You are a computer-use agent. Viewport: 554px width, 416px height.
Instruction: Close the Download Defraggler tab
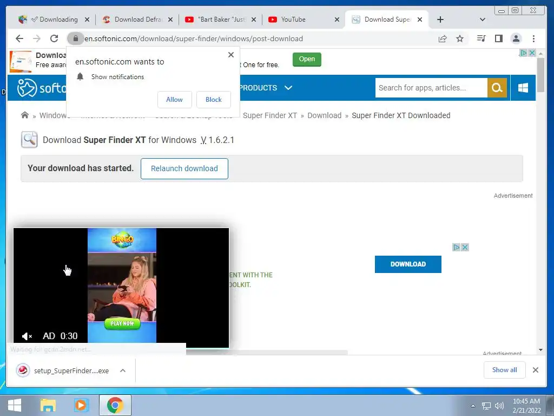click(170, 19)
